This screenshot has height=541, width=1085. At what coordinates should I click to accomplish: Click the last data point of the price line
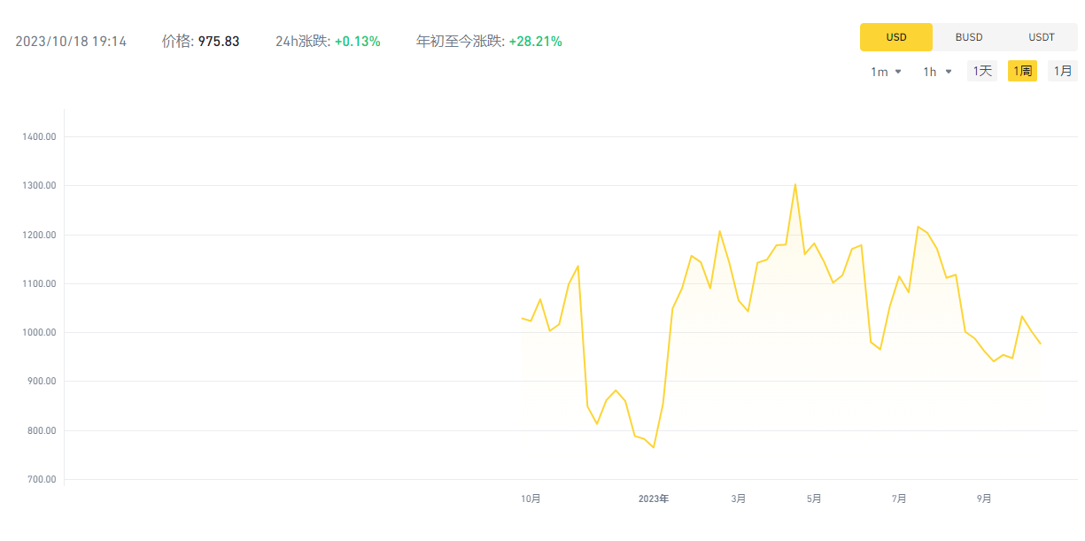click(x=1041, y=344)
